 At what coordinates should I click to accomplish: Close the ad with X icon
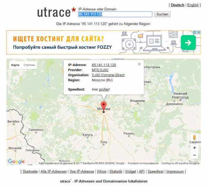199,32
